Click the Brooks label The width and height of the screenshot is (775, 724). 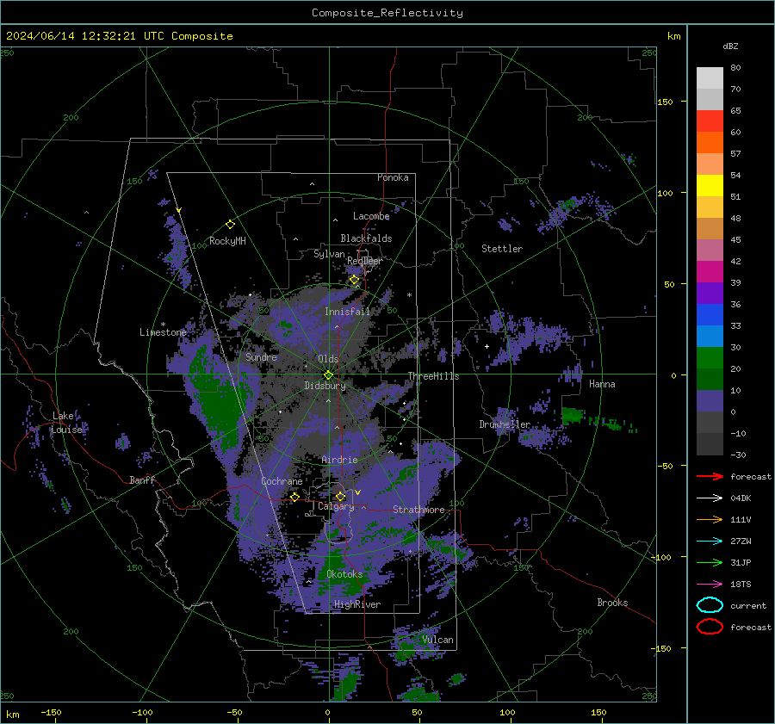click(612, 603)
